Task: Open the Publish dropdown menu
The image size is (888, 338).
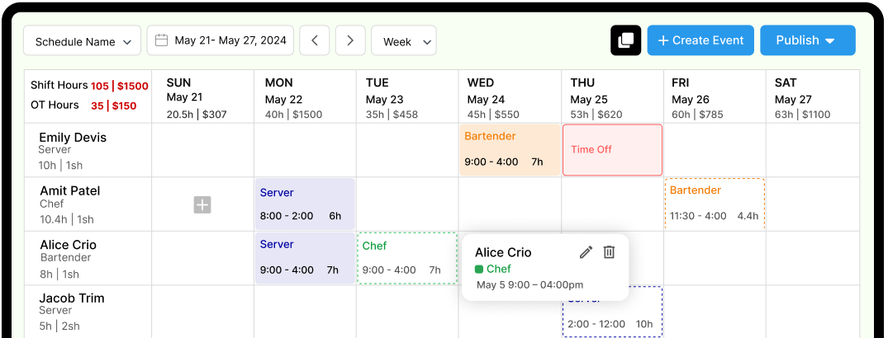Action: point(807,40)
